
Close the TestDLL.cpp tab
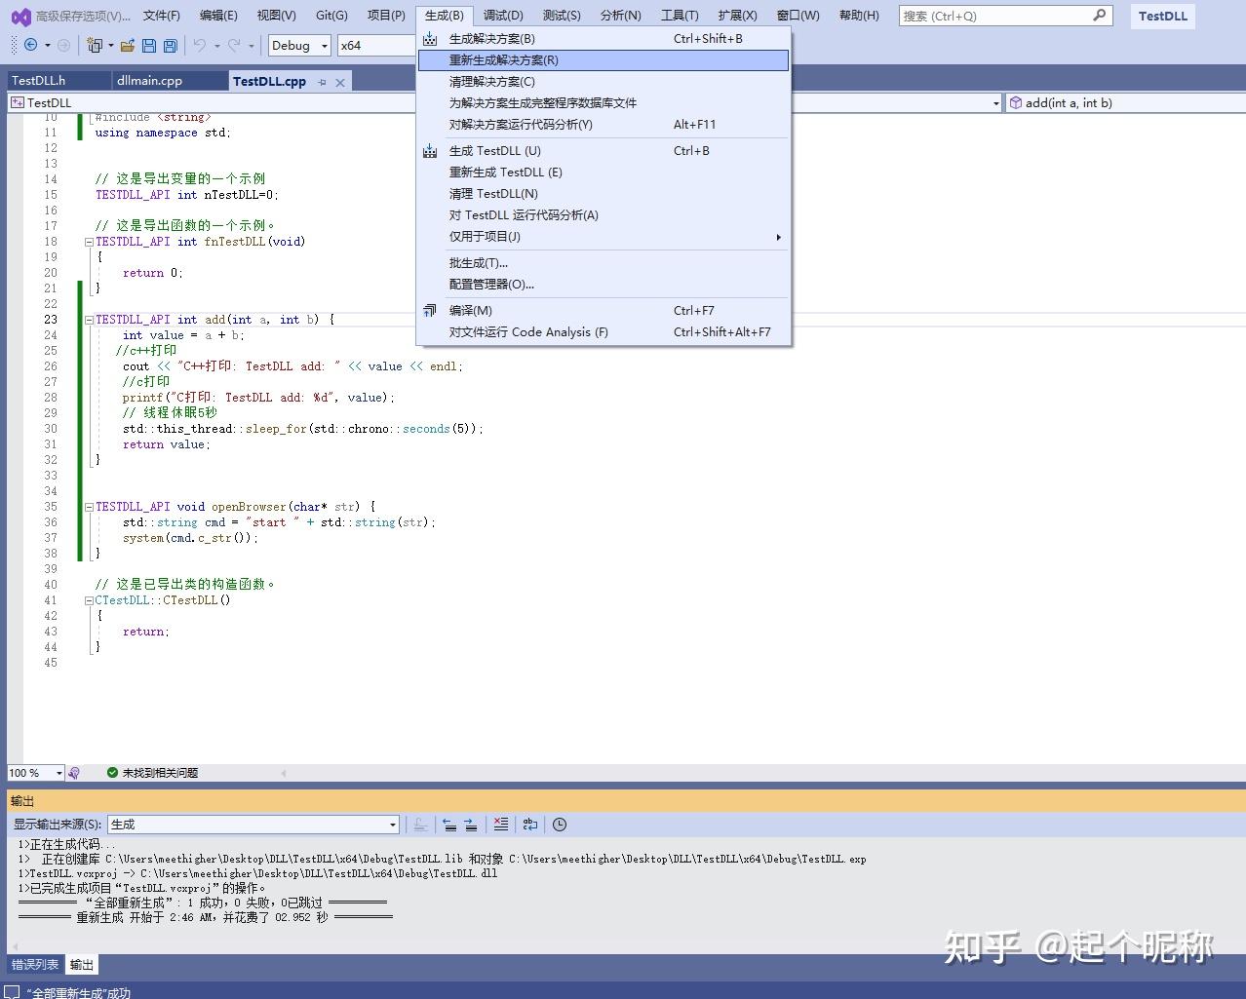point(340,83)
